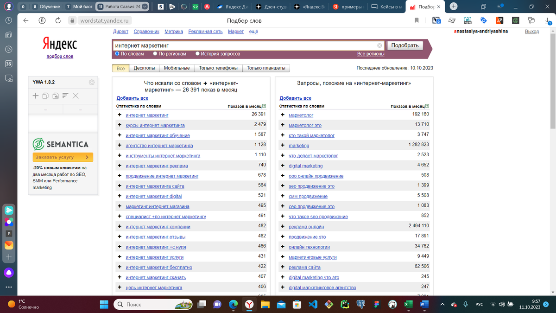Click the Яндекс logo
Screen dimensions: 556x313
[60, 44]
